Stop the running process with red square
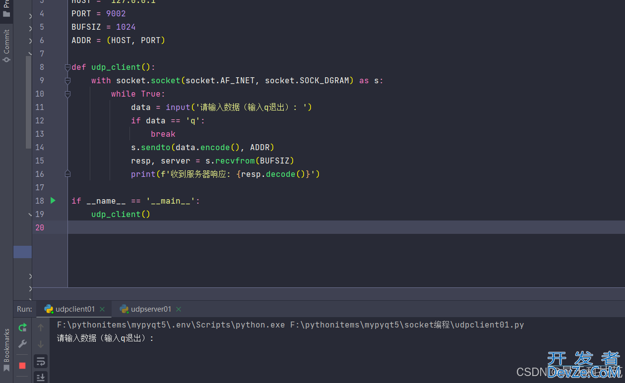The height and width of the screenshot is (383, 625). (22, 366)
